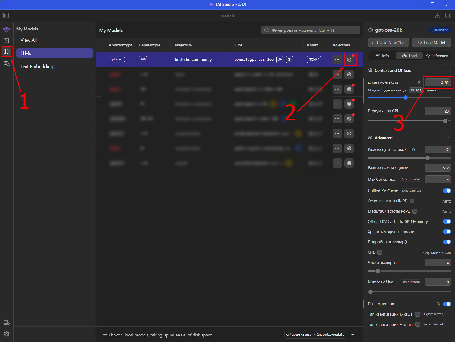455x342 pixels.
Task: Switch to the Info tab
Action: coord(382,56)
